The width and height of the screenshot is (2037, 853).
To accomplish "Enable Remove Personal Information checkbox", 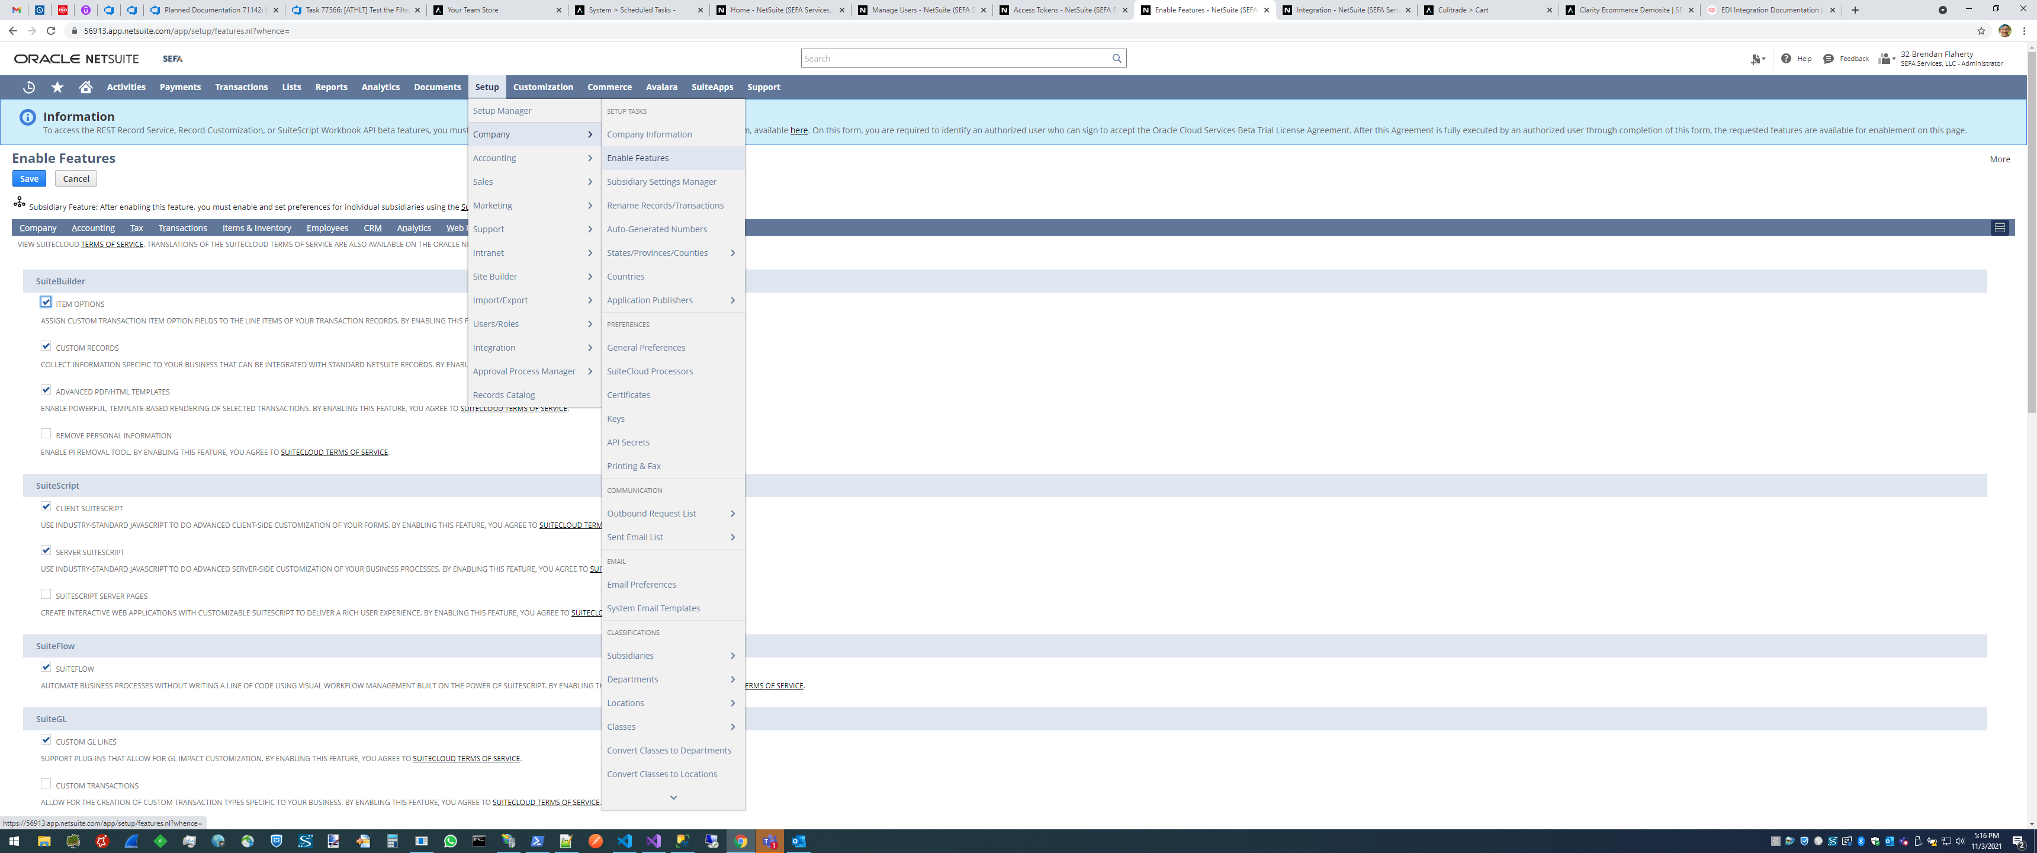I will pyautogui.click(x=46, y=434).
